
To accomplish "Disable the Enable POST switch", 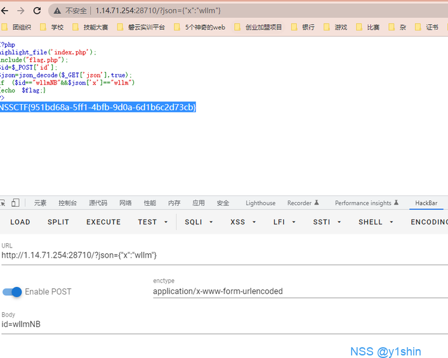I will pyautogui.click(x=13, y=291).
